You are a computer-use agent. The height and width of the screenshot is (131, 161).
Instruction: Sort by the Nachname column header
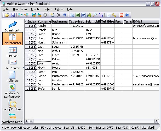59,21
